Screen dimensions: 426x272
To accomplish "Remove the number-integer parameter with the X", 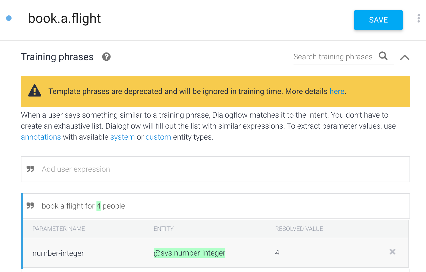I will click(x=392, y=252).
